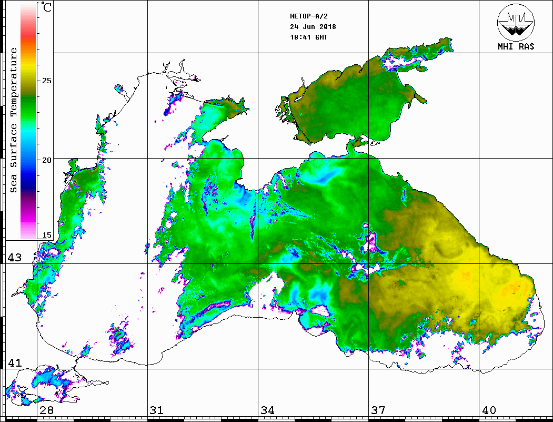Image resolution: width=553 pixels, height=422 pixels.
Task: Click the 'METOP-A/2' satellite label
Action: (309, 16)
